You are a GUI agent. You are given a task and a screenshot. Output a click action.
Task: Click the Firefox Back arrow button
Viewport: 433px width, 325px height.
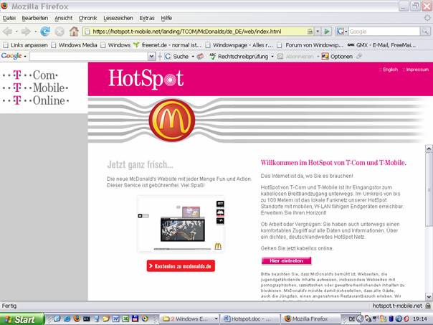(7, 32)
